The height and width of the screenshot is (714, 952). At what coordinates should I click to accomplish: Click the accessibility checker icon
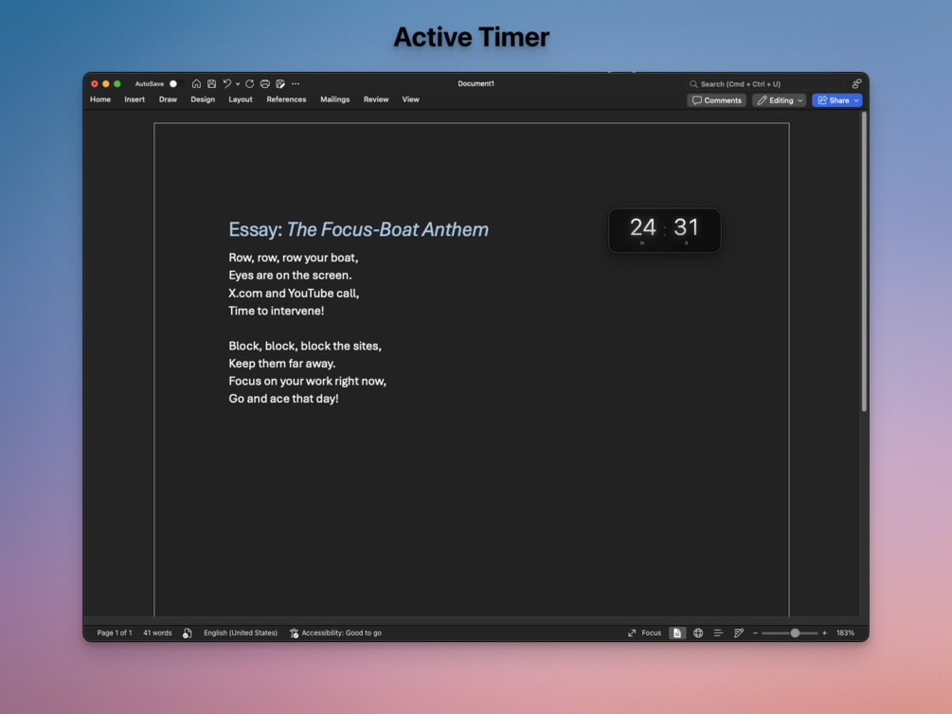(294, 633)
